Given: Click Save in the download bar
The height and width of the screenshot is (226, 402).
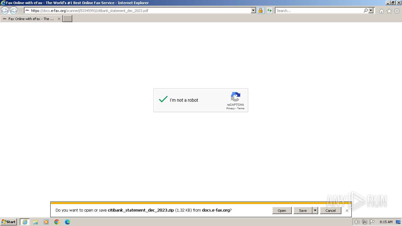Looking at the screenshot, I should (303, 211).
